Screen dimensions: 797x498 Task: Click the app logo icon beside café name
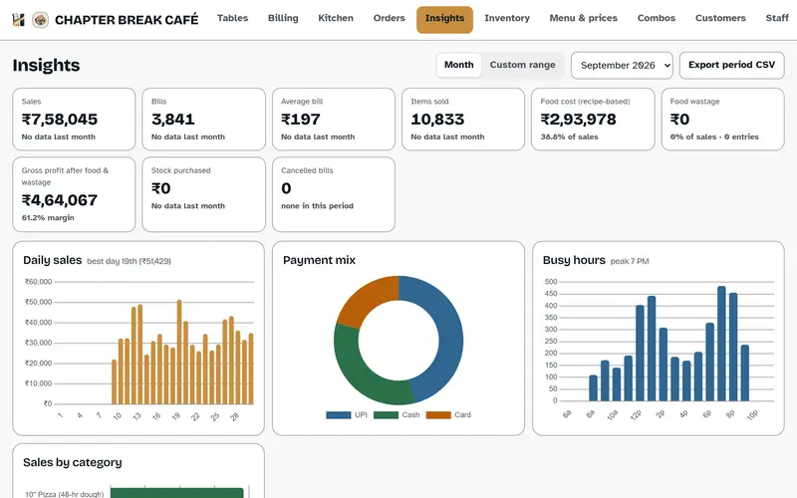pos(18,20)
